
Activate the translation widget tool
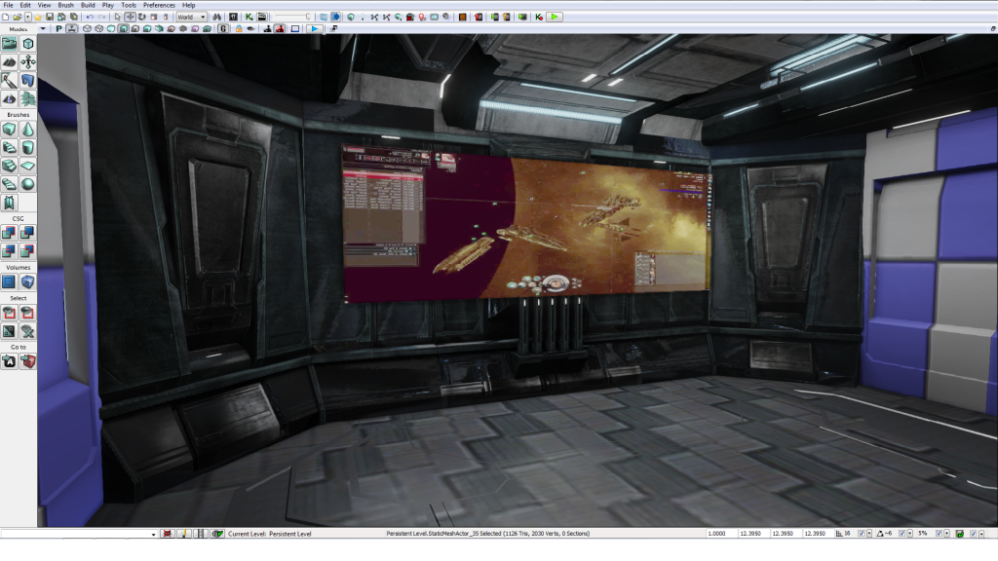coord(130,18)
